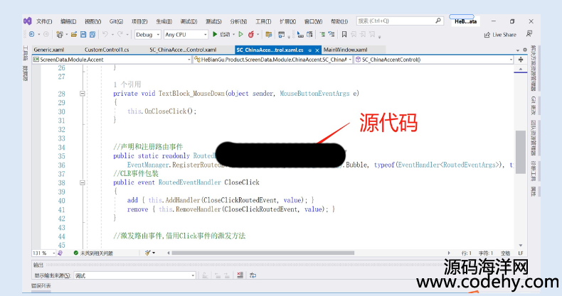Save the current file with the disk icon
562x296 pixels.
point(83,34)
